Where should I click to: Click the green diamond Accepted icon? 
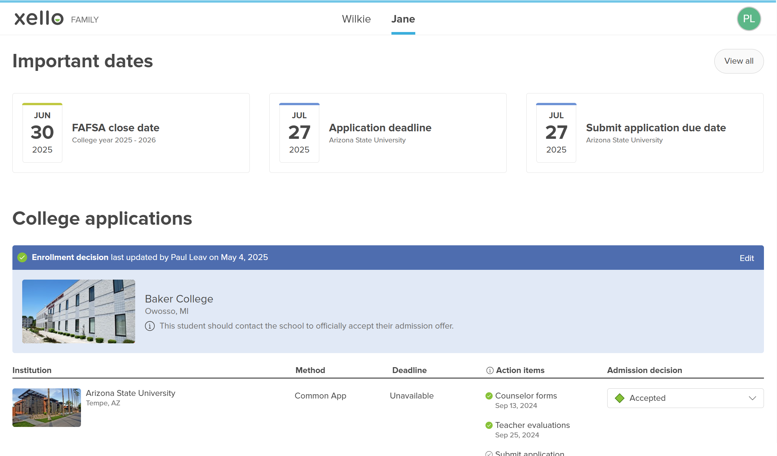pyautogui.click(x=620, y=398)
